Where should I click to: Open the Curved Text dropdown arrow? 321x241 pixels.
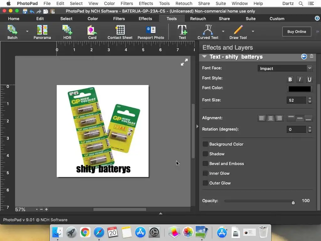(223, 31)
